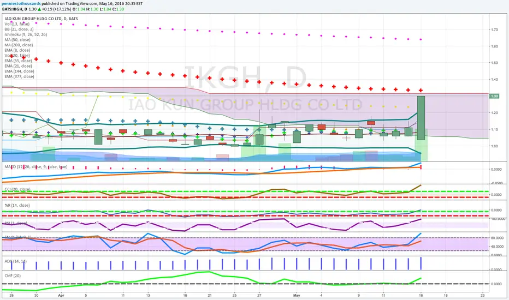Viewport: 509px width, 300px height.
Task: Click the MACD (12, 26, close, 9) pane label
Action: point(36,167)
